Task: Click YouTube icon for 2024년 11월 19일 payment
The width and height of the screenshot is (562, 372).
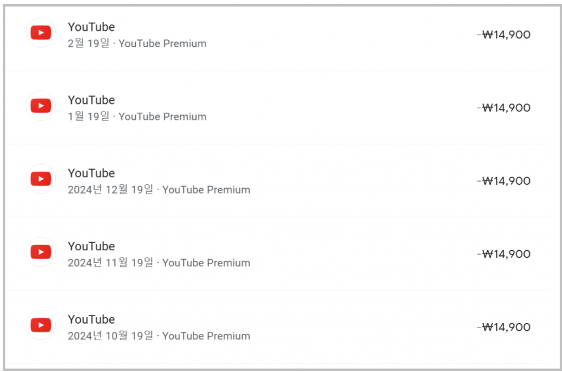Action: [x=41, y=252]
